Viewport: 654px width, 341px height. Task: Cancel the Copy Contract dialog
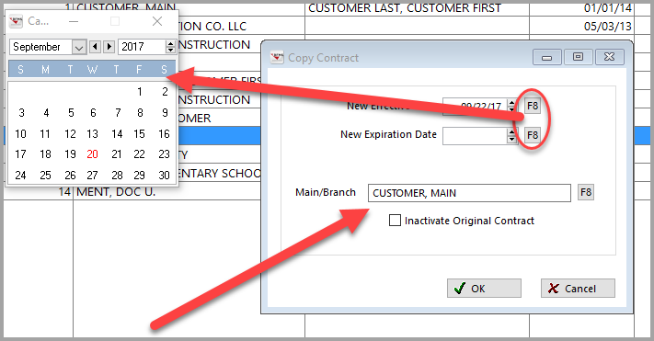(578, 288)
